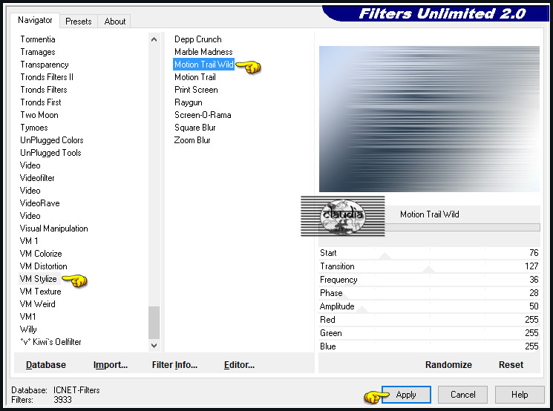Choose the Zoom Blur filter
The image size is (553, 411).
(x=192, y=140)
